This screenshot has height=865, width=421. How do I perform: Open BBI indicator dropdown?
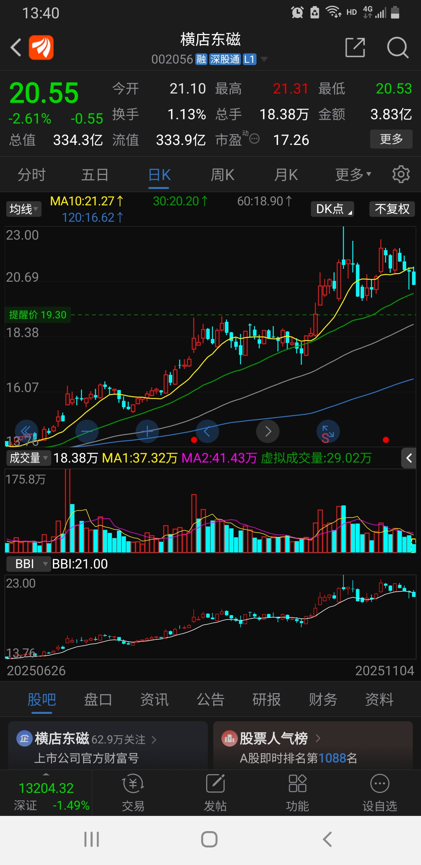[28, 564]
